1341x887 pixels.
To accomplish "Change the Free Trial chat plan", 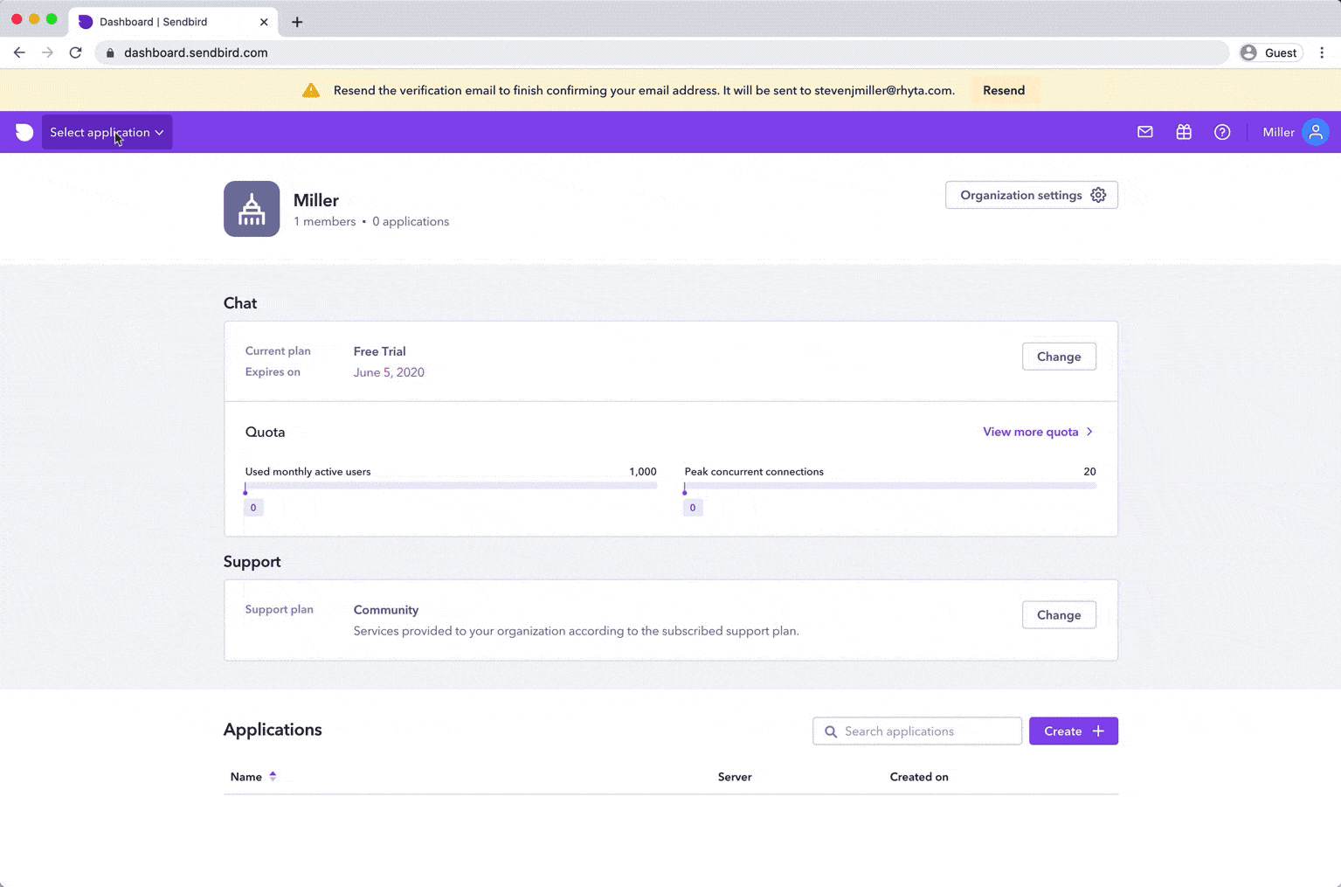I will point(1059,357).
